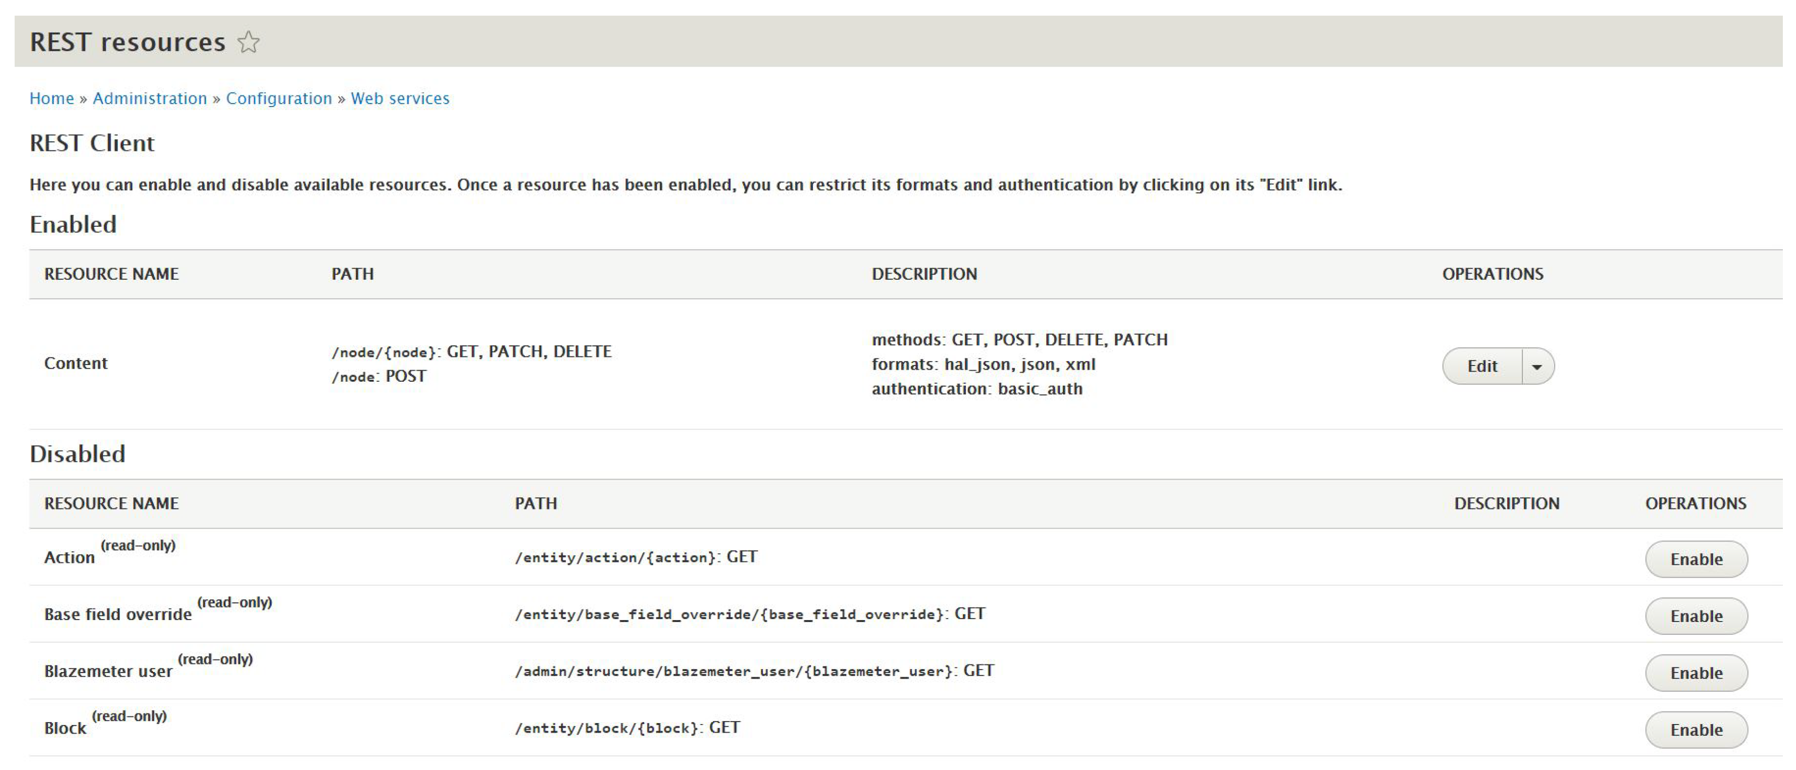The height and width of the screenshot is (770, 1796).
Task: Click the Base field override resource name
Action: click(x=118, y=614)
